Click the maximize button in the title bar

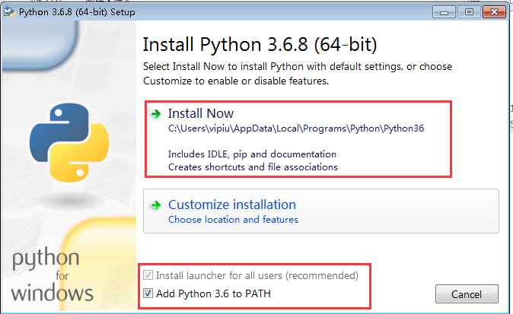pos(468,11)
